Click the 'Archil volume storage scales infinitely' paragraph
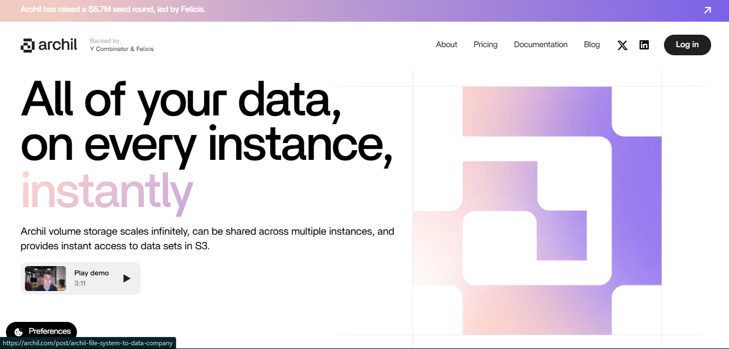 point(207,238)
